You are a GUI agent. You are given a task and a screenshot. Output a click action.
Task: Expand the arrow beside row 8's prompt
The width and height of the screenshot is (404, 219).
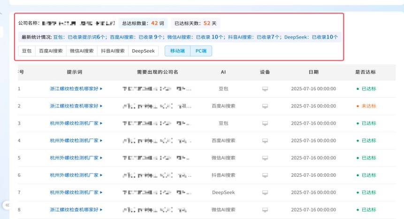click(101, 210)
